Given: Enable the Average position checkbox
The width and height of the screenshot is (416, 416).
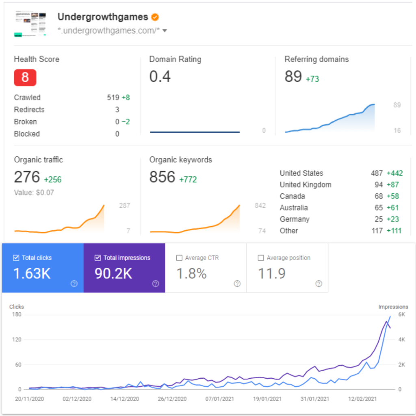Looking at the screenshot, I should pyautogui.click(x=261, y=258).
